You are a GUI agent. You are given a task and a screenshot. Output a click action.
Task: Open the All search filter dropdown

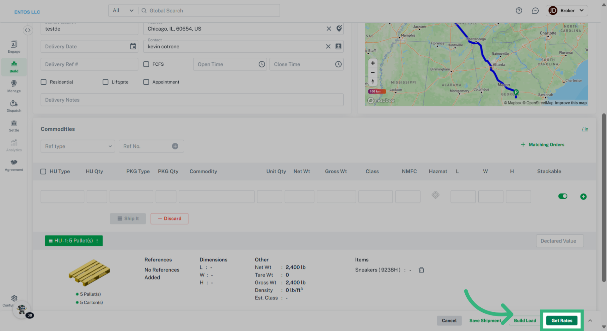(123, 11)
